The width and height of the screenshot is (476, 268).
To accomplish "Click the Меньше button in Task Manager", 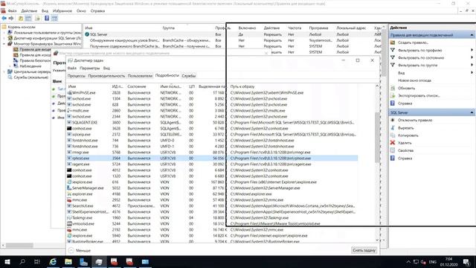I will point(80,250).
